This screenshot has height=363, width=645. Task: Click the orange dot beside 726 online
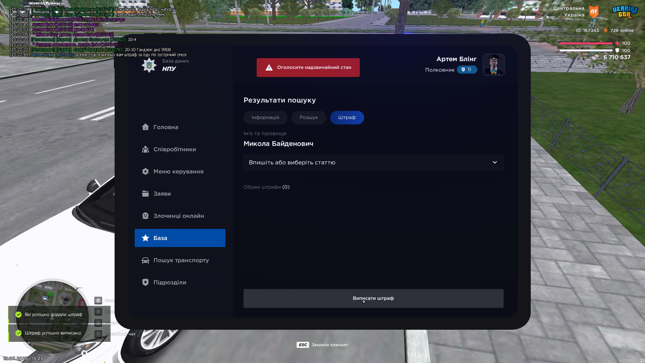click(x=606, y=30)
